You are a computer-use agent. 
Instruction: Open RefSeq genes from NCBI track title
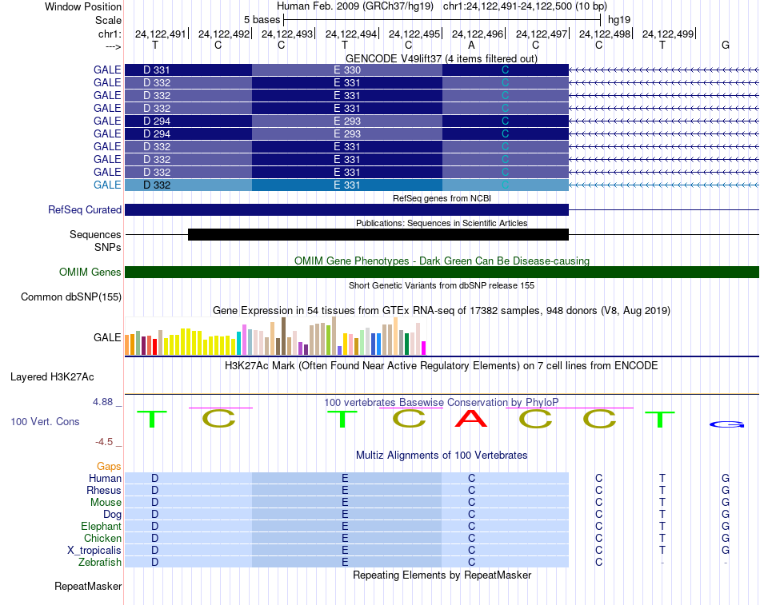pyautogui.click(x=442, y=198)
